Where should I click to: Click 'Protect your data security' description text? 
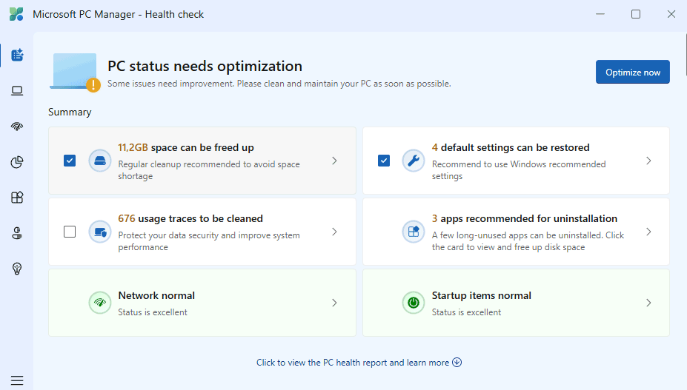(208, 241)
